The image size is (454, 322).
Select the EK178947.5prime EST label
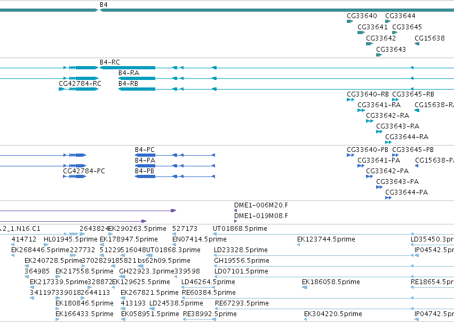[x=129, y=239]
